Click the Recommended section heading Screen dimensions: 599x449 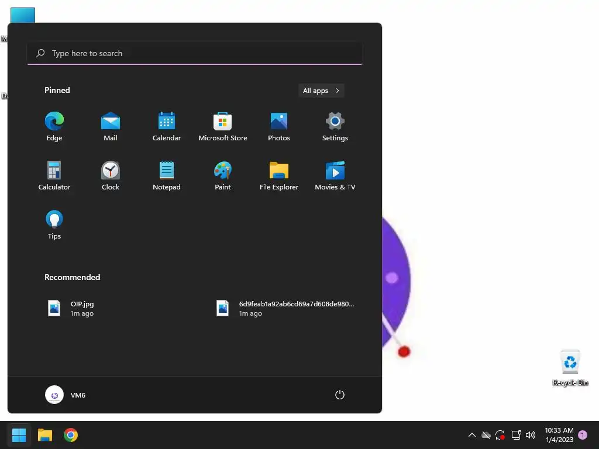tap(72, 277)
